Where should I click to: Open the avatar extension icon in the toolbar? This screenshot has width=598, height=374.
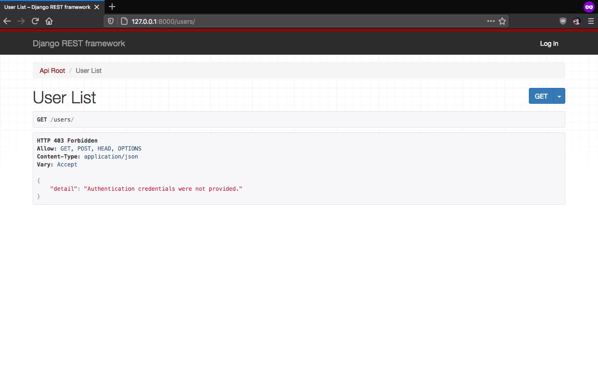pos(577,21)
